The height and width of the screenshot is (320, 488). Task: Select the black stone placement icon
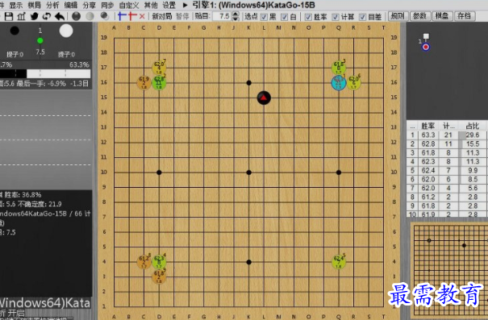tap(76, 16)
